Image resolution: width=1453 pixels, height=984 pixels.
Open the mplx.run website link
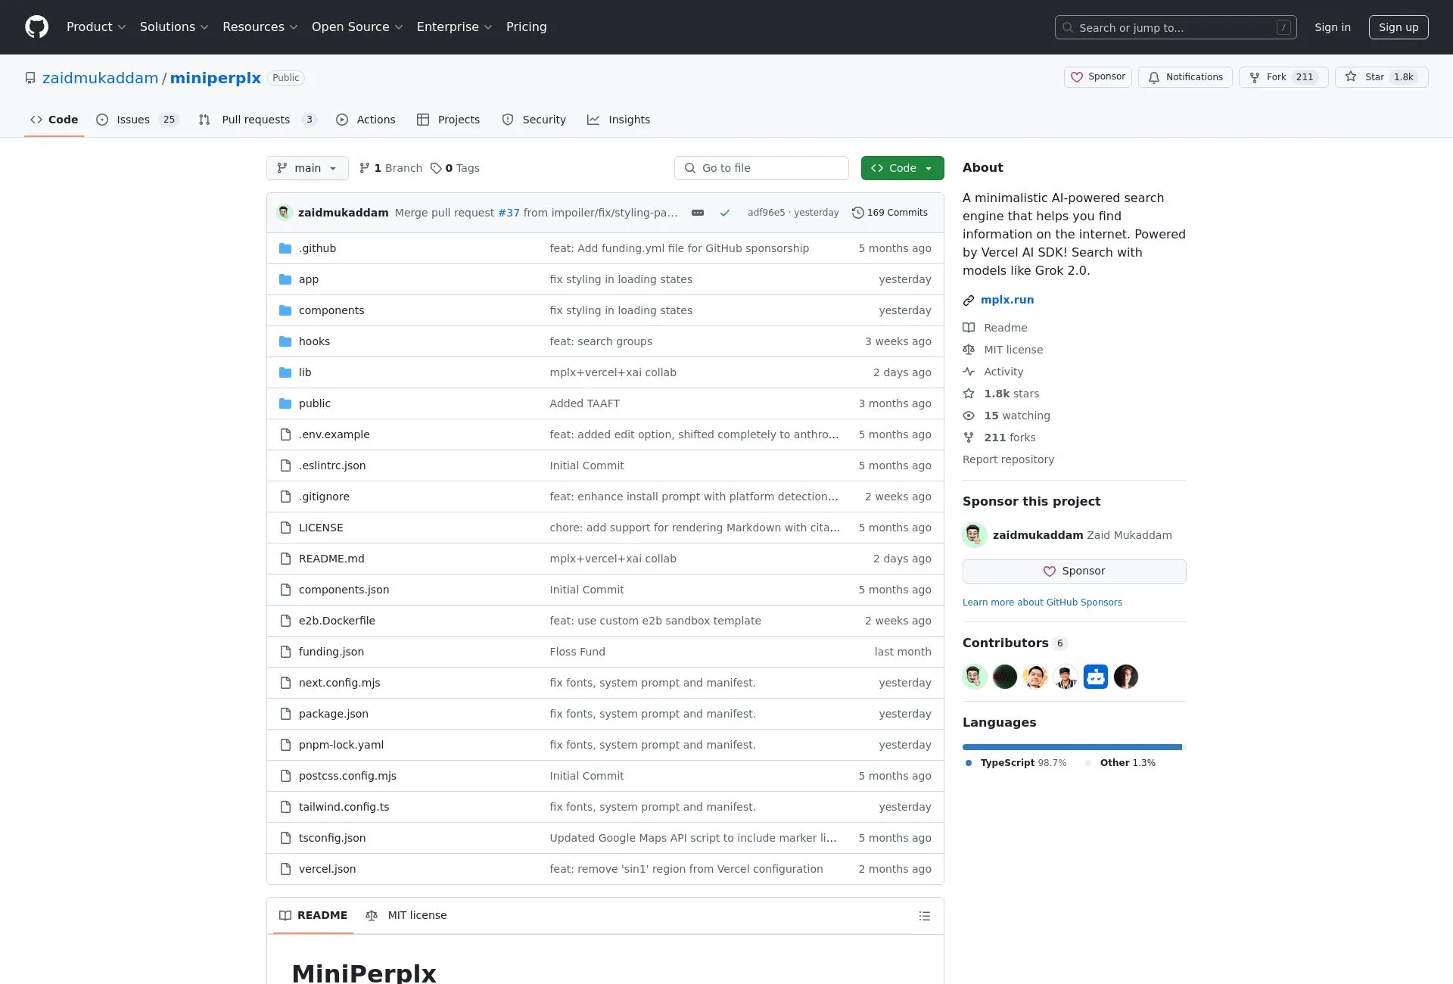1007,300
